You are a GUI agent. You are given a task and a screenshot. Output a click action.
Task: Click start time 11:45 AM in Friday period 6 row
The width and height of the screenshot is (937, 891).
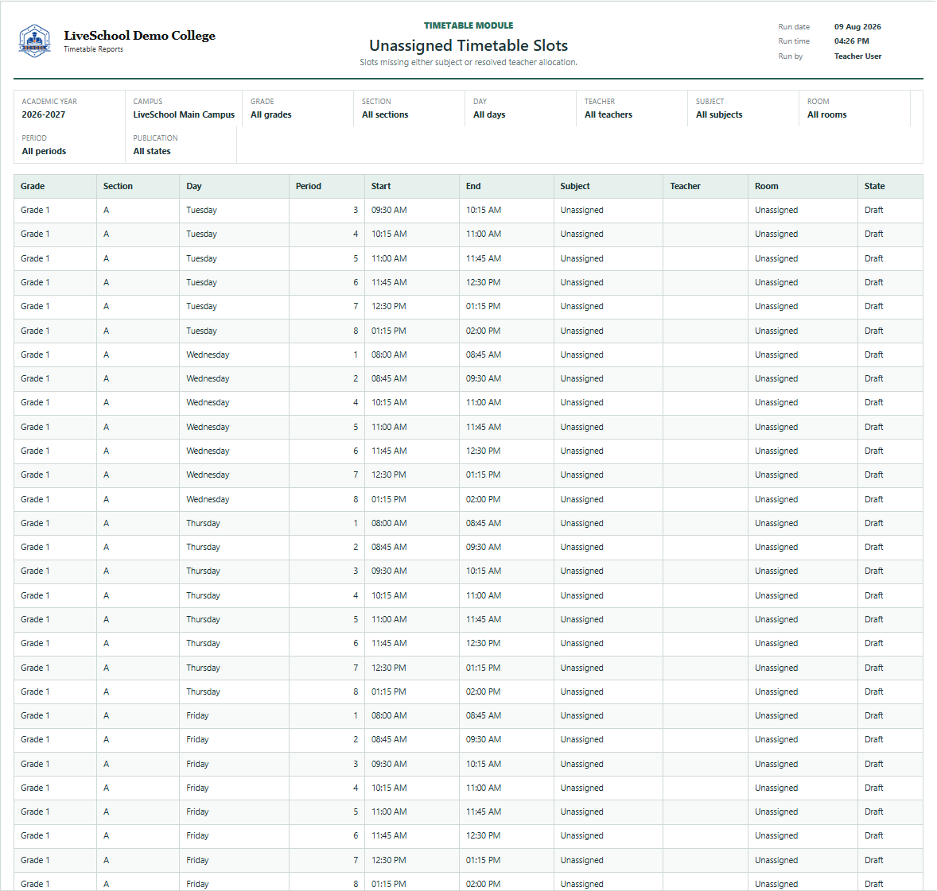pos(389,835)
